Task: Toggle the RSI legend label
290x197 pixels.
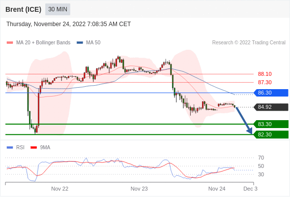Action: click(20, 148)
